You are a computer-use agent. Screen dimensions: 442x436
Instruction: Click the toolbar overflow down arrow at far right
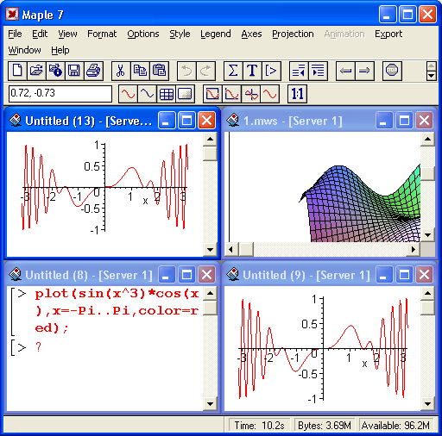[x=431, y=76]
